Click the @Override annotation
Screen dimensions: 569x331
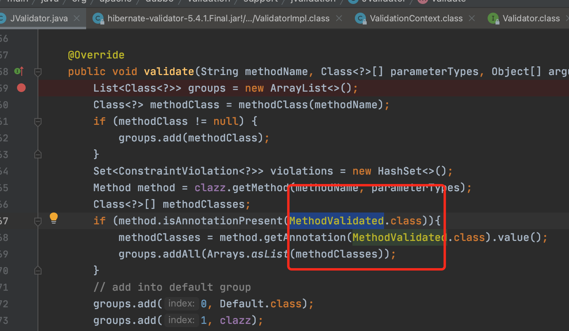tap(96, 55)
